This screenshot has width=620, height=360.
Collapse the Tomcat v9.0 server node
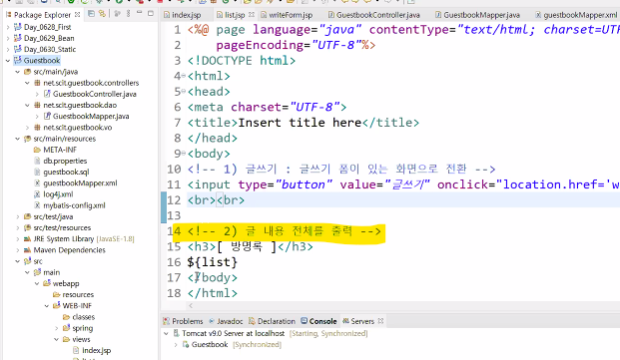pos(166,333)
